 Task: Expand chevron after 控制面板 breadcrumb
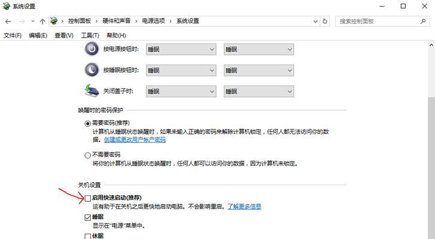tap(96, 22)
